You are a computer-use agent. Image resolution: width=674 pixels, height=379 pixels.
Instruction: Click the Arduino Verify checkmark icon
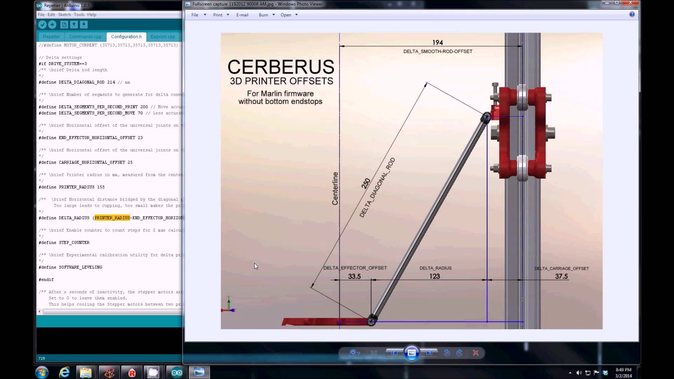coord(42,25)
